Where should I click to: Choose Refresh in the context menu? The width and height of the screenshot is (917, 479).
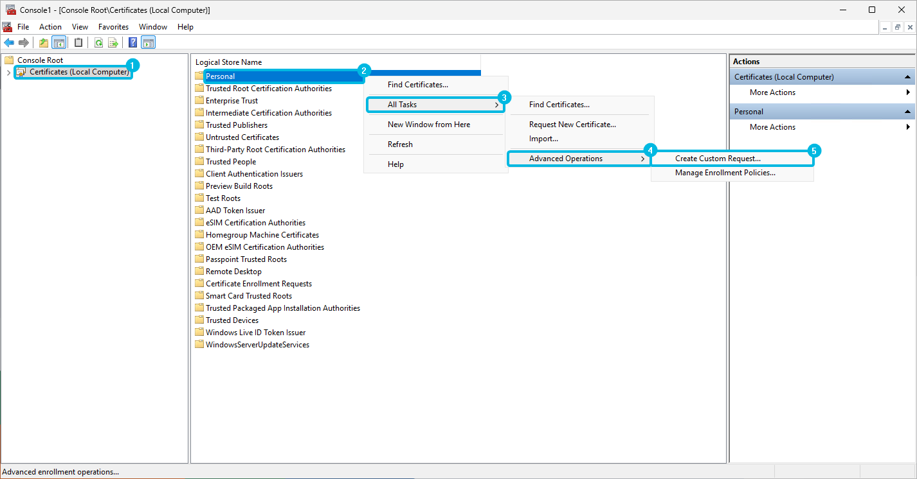point(435,144)
